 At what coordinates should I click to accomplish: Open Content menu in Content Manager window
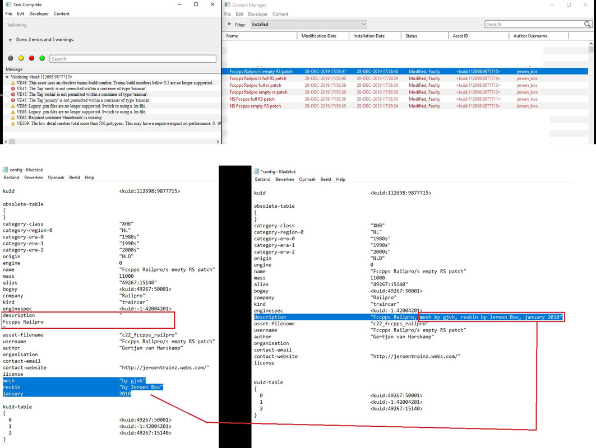(280, 14)
